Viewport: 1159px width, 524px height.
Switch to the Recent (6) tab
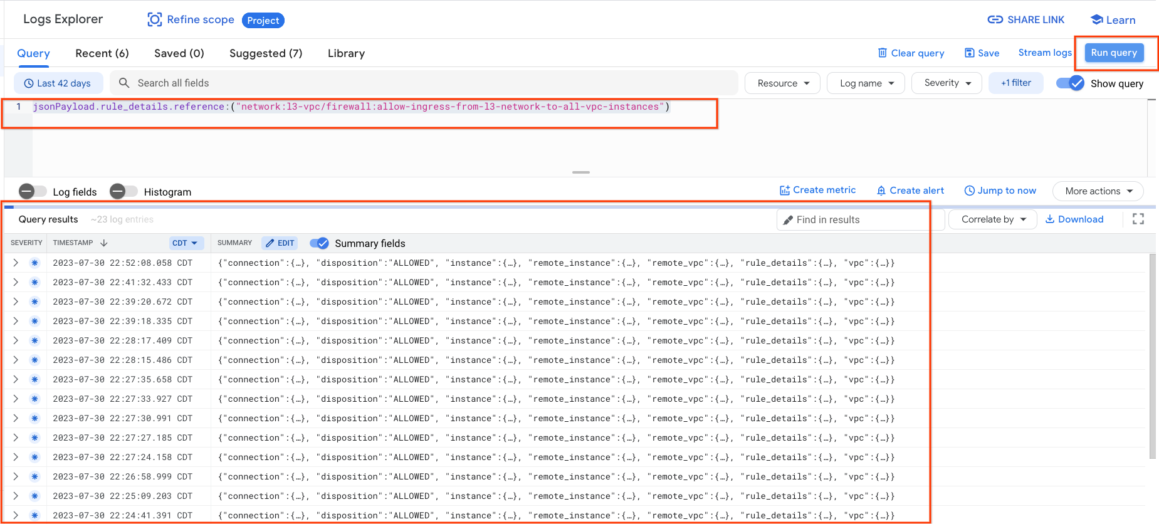102,54
